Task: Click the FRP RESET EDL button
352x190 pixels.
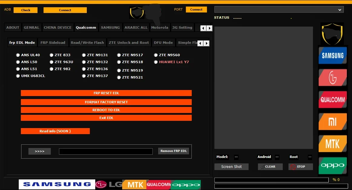Action: pos(106,93)
